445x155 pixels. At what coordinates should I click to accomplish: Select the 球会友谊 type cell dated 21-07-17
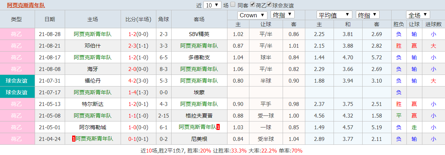pos(17,93)
